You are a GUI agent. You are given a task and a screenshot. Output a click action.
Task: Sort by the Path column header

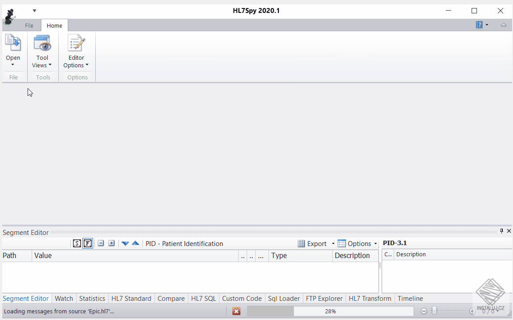pos(17,255)
